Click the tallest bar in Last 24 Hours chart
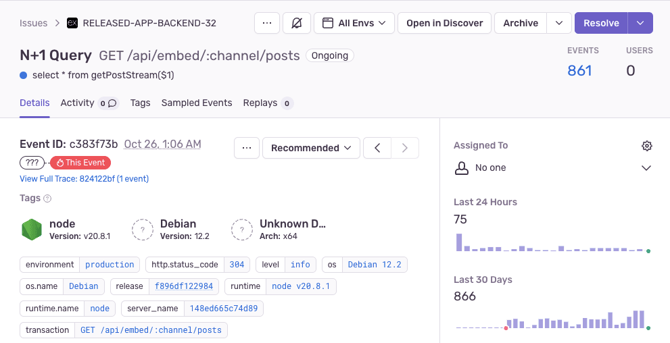Image resolution: width=670 pixels, height=343 pixels. pyautogui.click(x=459, y=242)
